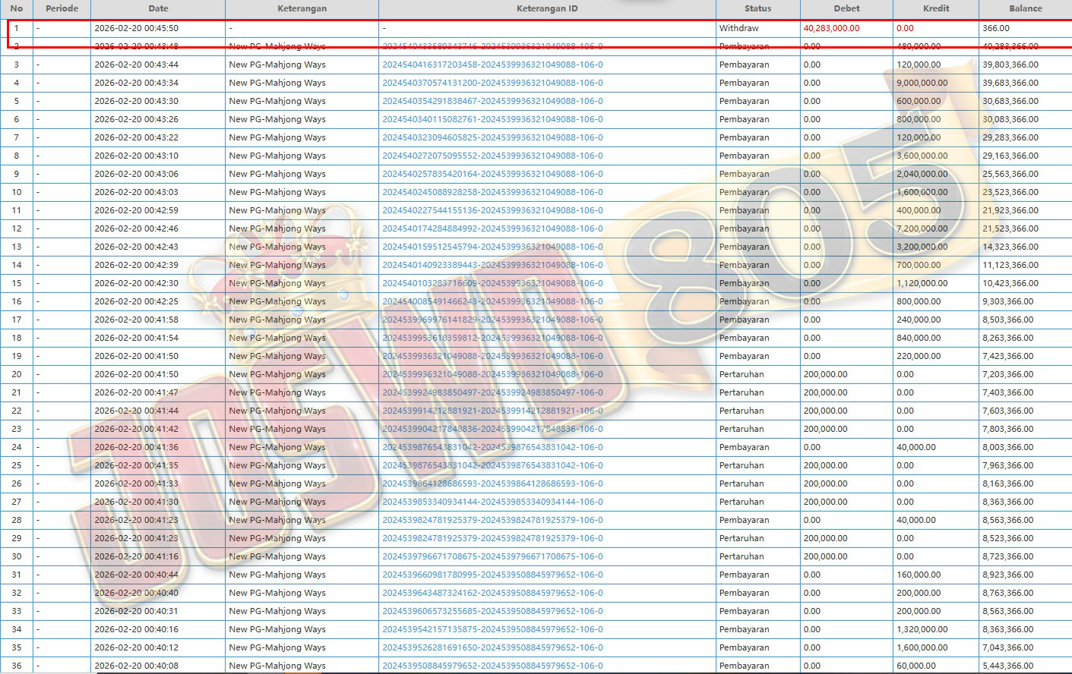Viewport: 1072px width, 674px height.
Task: Click the "Periode" column header
Action: click(x=62, y=8)
